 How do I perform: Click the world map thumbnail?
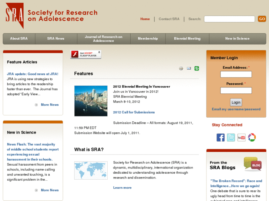pos(91,170)
